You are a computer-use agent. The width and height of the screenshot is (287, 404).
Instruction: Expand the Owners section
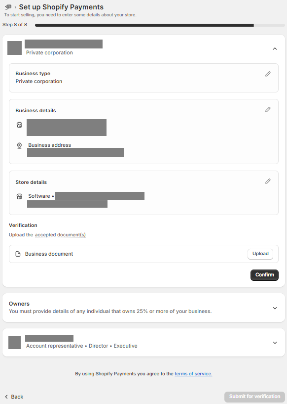[275, 308]
